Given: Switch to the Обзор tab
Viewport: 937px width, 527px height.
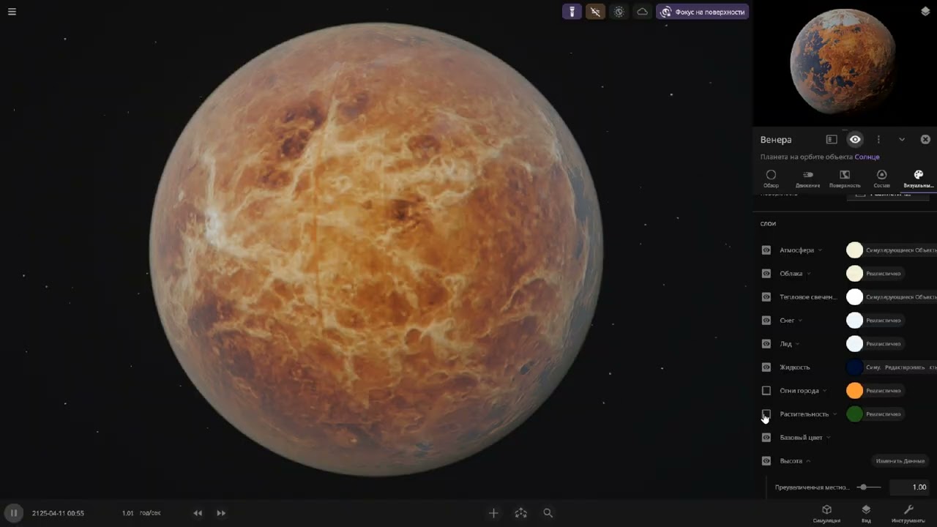Looking at the screenshot, I should tap(771, 179).
